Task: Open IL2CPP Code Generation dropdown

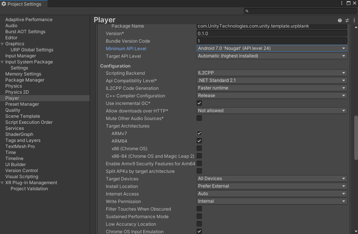Action: (x=272, y=88)
